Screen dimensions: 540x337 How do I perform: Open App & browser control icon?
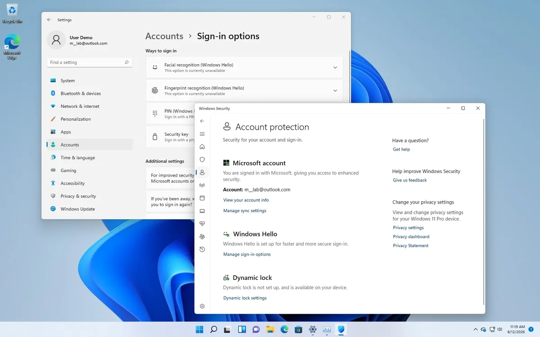tap(202, 198)
